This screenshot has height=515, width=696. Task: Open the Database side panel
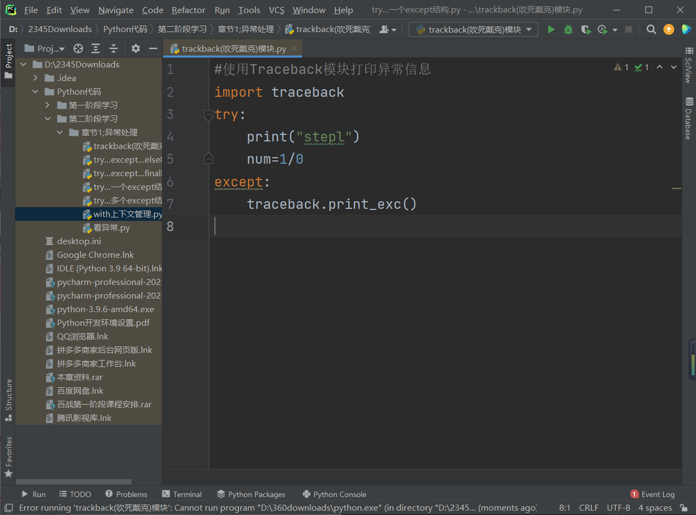pyautogui.click(x=689, y=118)
